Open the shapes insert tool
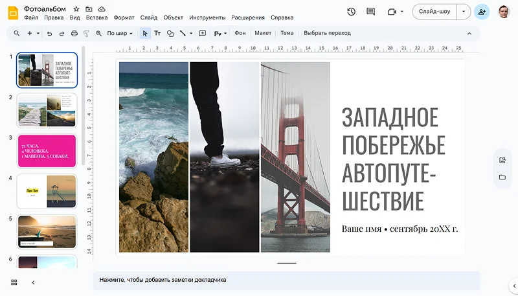 click(x=170, y=34)
